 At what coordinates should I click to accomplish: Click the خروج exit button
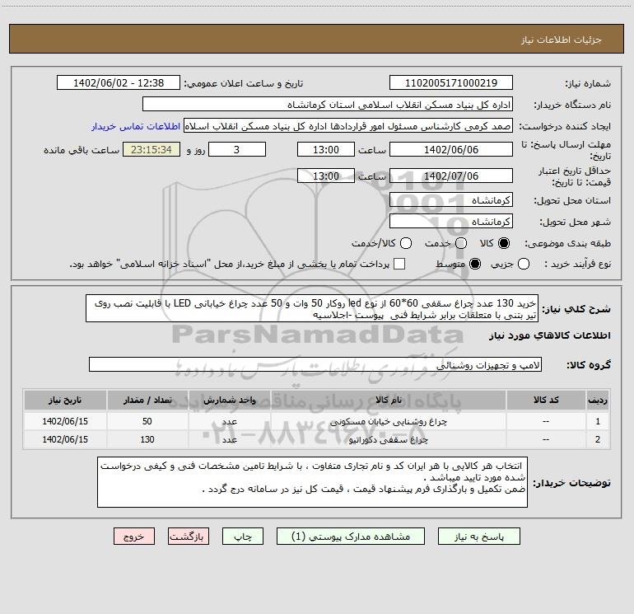click(134, 537)
